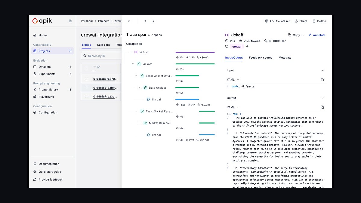Close the trace detail panel

(x=129, y=21)
